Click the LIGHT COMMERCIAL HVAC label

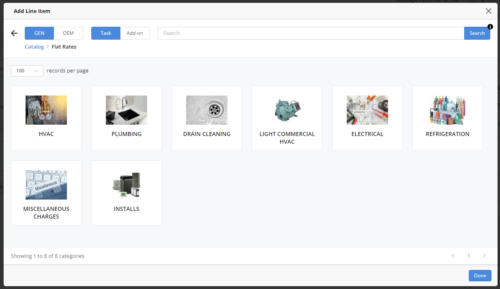click(287, 138)
